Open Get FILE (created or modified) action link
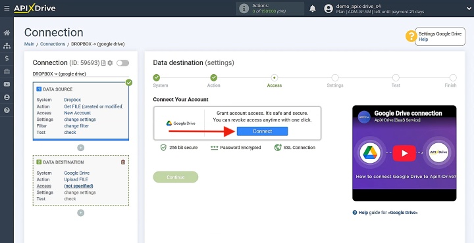474x243 pixels. point(93,106)
